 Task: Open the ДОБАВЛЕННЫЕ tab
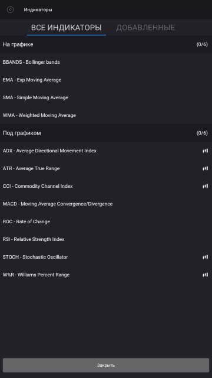tap(145, 28)
